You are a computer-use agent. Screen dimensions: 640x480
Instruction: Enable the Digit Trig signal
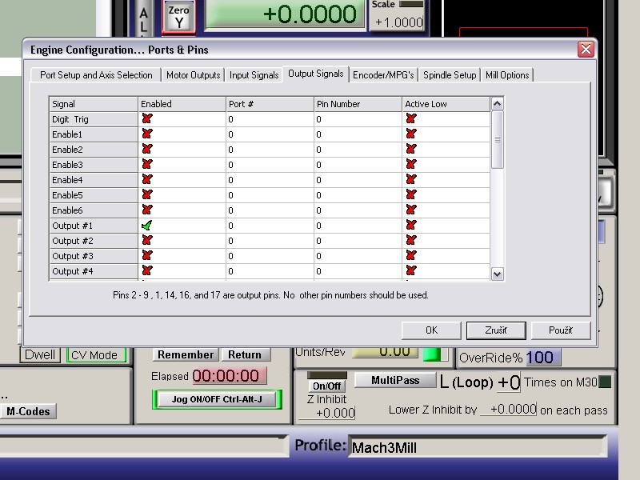pyautogui.click(x=147, y=119)
